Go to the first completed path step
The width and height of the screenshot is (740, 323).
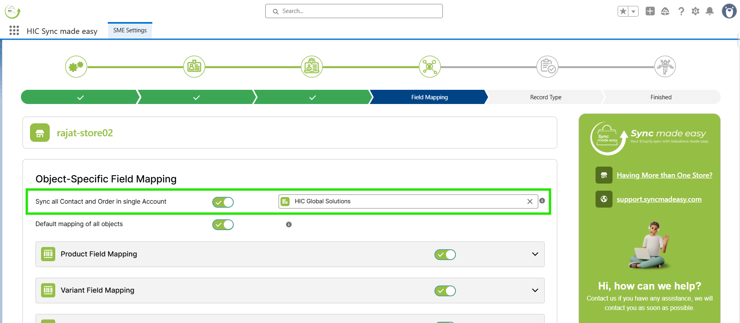[x=80, y=97]
